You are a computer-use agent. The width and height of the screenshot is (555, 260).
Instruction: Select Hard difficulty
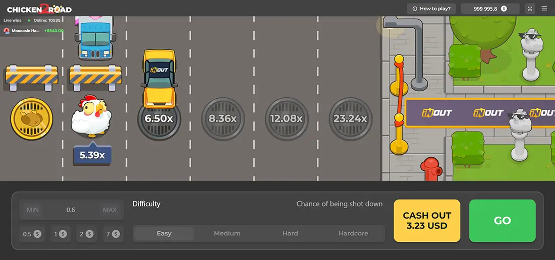pos(290,233)
